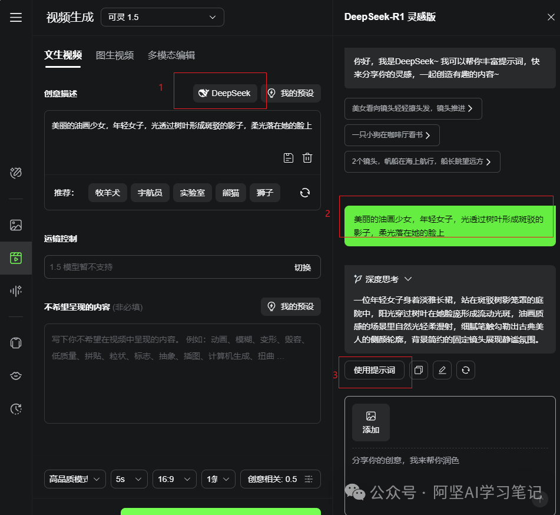The height and width of the screenshot is (515, 560).
Task: Add the 牧羊犬 recommended tag
Action: point(108,193)
